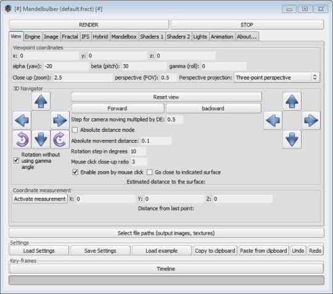Screen dimensions: 333x294
Task: Click the Mandelbulber app icon in title bar
Action: click(8, 9)
